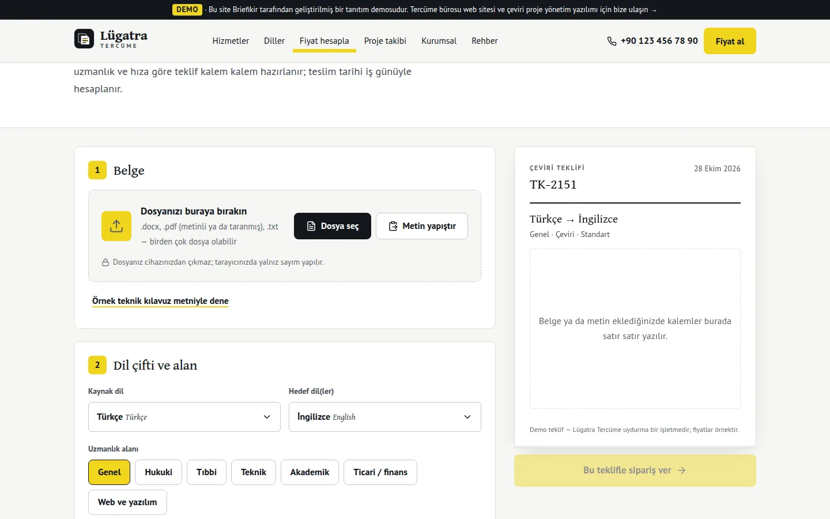Call the +90 123 456 78 90 number
The width and height of the screenshot is (830, 519).
point(652,41)
